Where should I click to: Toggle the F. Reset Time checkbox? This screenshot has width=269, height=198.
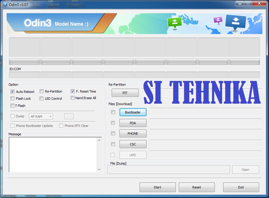coord(72,91)
